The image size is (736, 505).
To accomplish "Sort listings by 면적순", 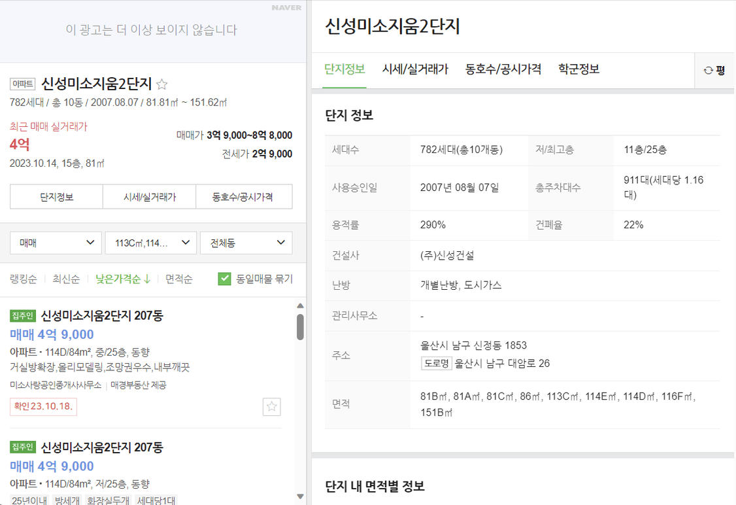I will pyautogui.click(x=179, y=279).
